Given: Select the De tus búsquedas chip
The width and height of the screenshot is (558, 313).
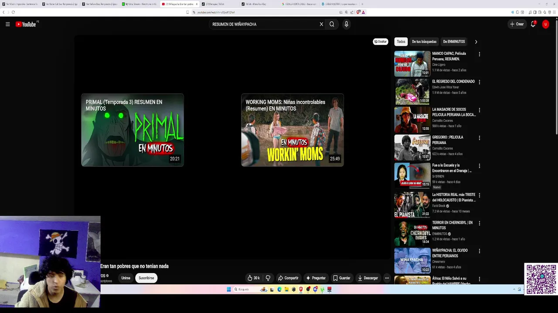Looking at the screenshot, I should pos(424,42).
